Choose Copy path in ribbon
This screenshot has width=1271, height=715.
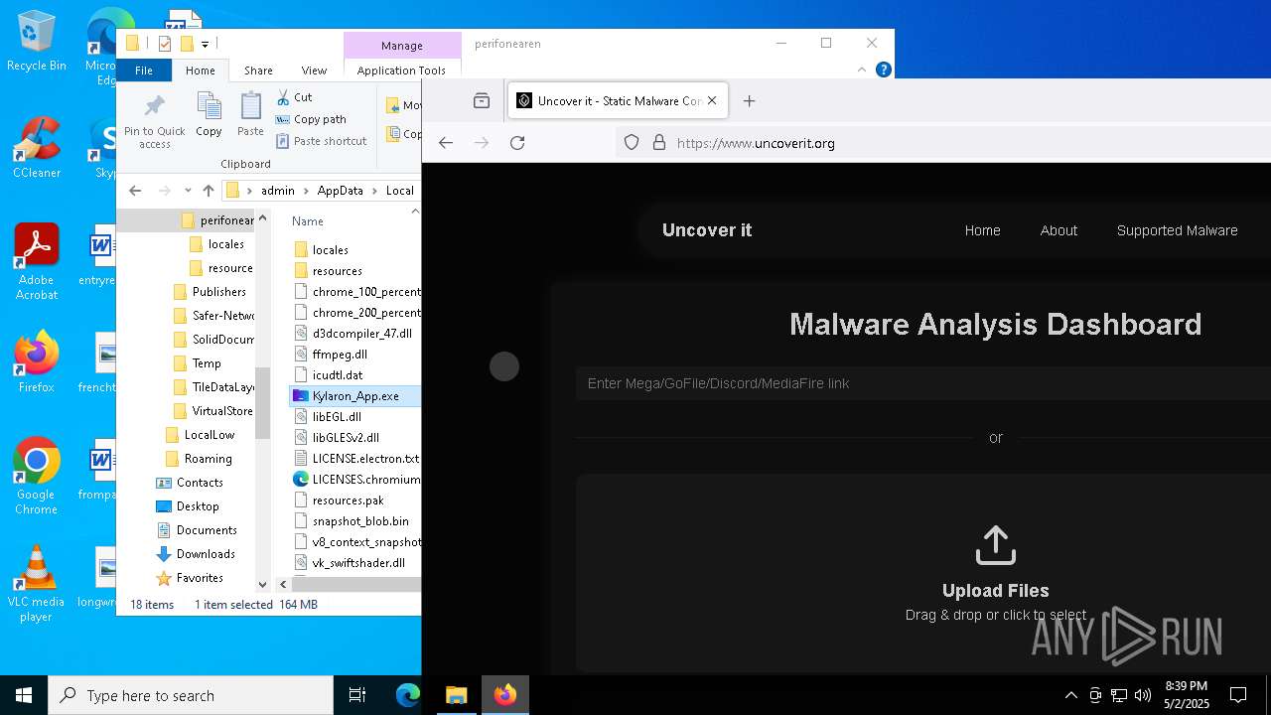click(x=311, y=119)
